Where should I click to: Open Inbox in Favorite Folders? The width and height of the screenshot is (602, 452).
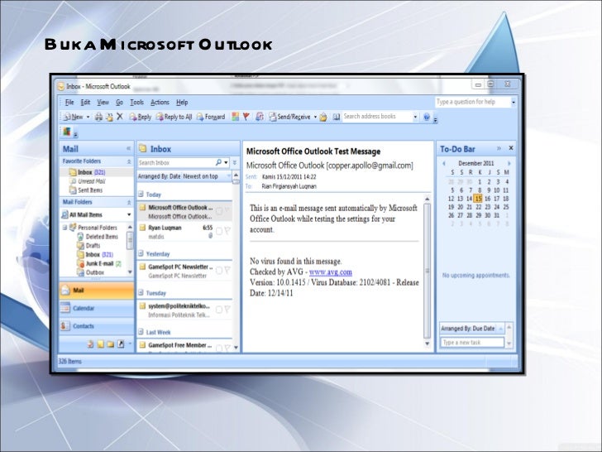coord(88,172)
